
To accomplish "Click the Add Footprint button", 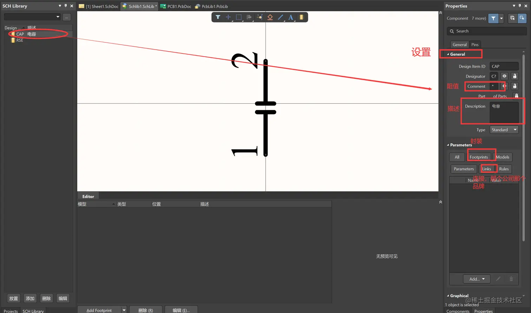I will tap(99, 310).
